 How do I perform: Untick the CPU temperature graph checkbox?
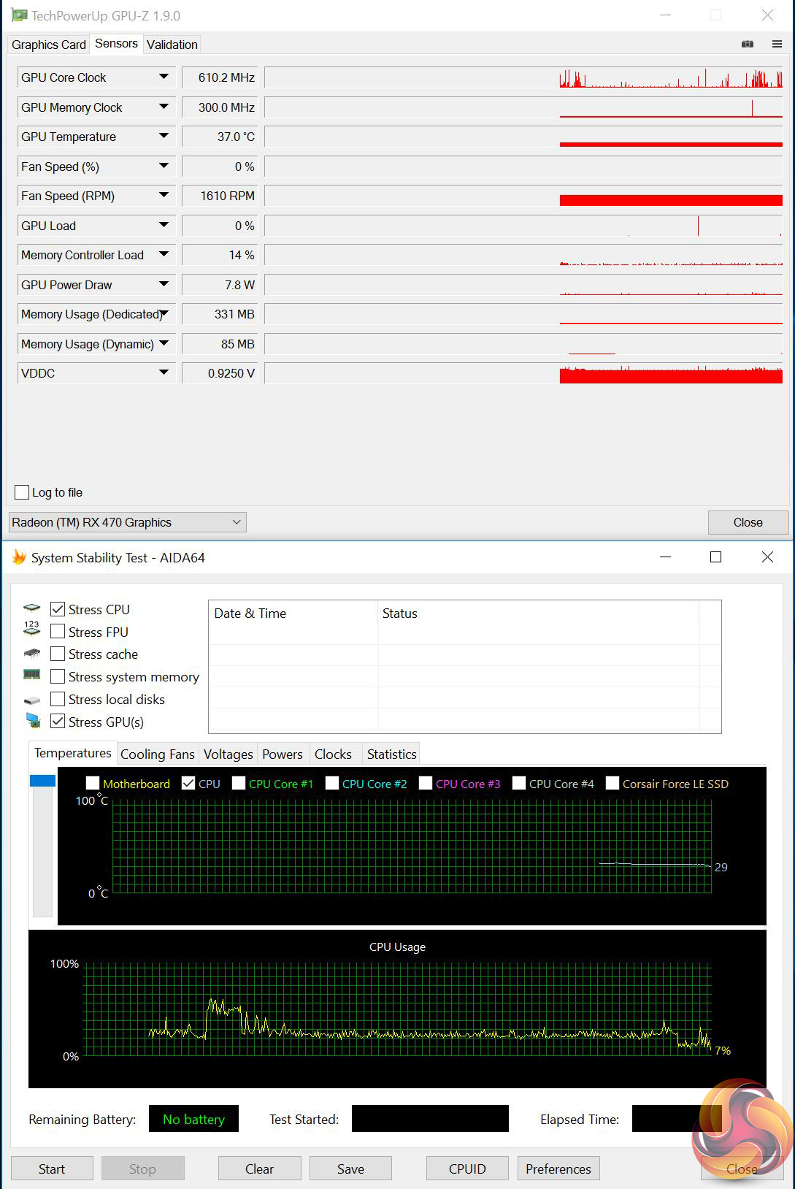point(188,783)
